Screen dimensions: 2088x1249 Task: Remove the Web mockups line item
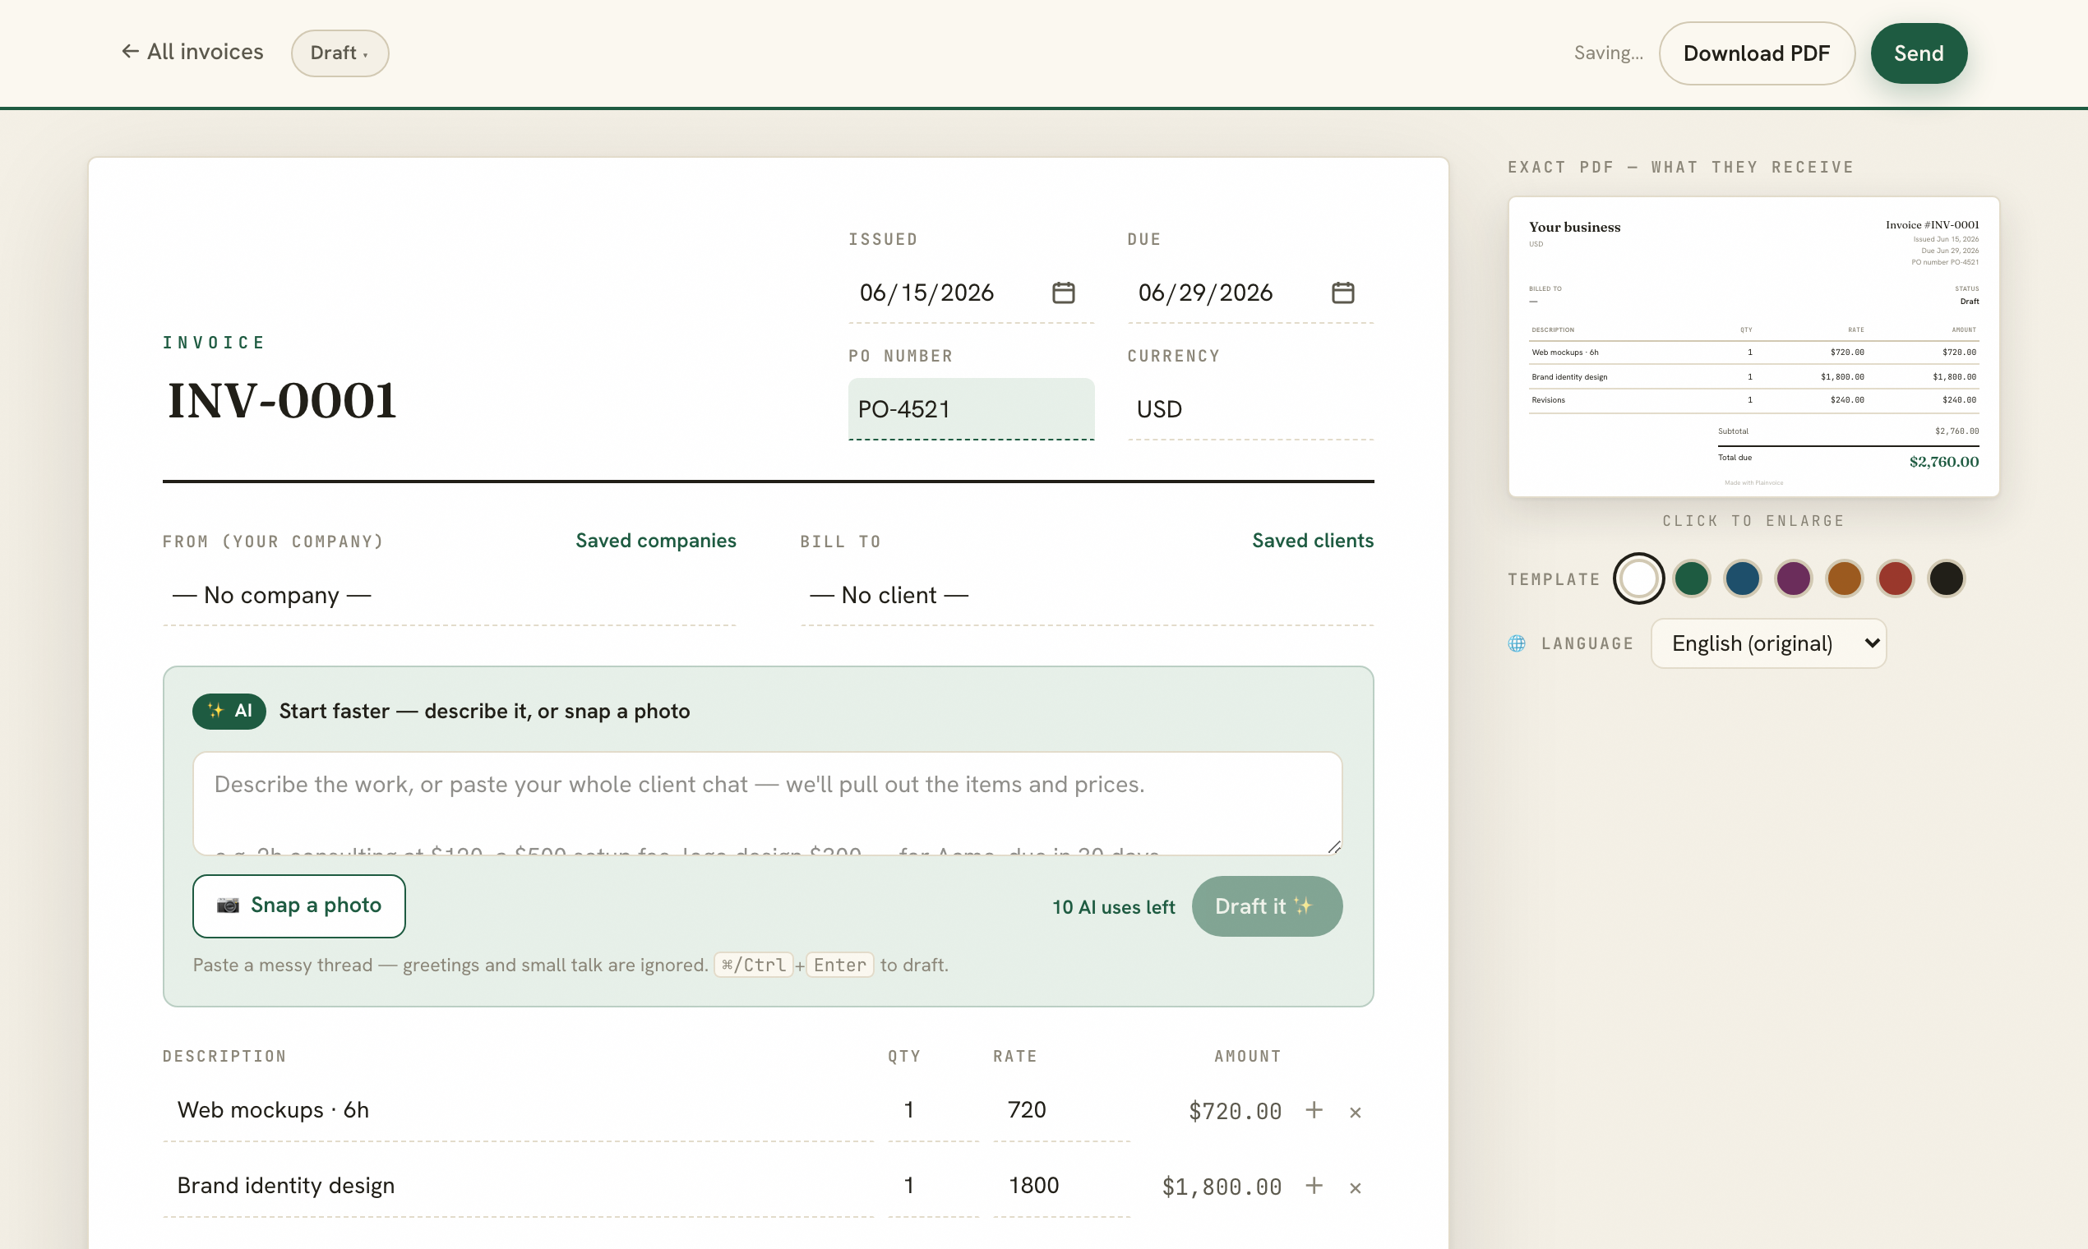[x=1355, y=1112]
